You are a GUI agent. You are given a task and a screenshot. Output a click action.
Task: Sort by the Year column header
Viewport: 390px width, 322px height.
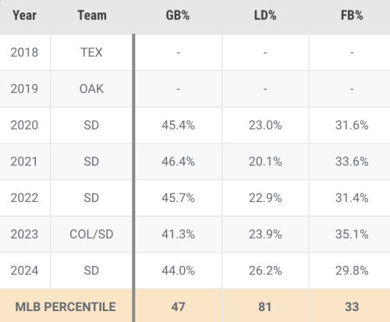pos(24,15)
